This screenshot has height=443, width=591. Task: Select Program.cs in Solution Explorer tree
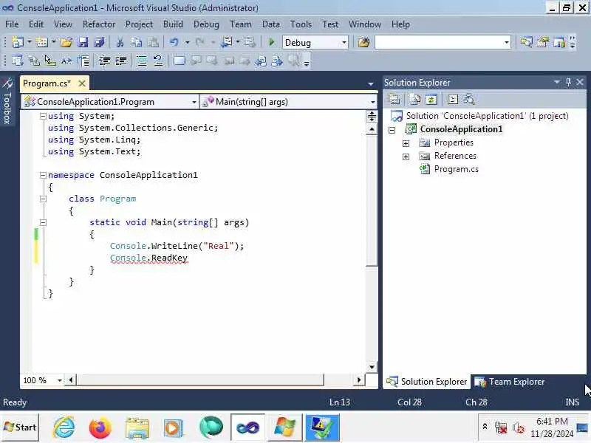[x=456, y=169]
